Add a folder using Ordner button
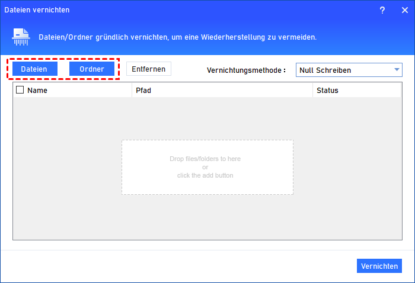415x283 pixels. (x=92, y=69)
